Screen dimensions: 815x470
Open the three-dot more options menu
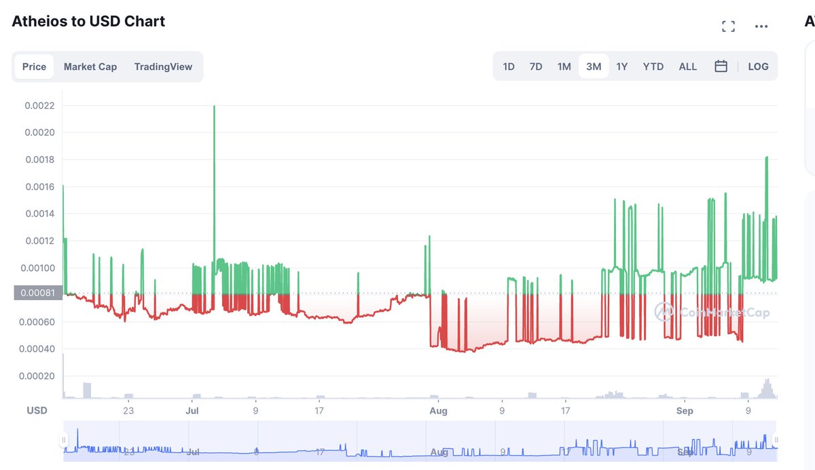(761, 26)
